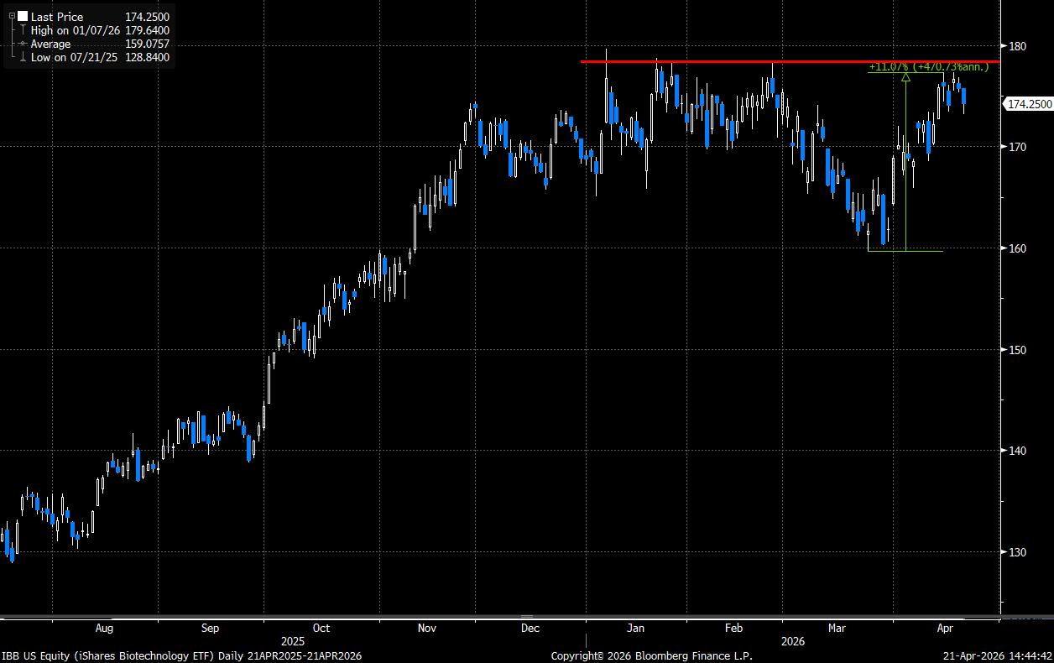Select the High on 01/07/26 legend entry
Screen dimensions: 1054x663
point(75,30)
